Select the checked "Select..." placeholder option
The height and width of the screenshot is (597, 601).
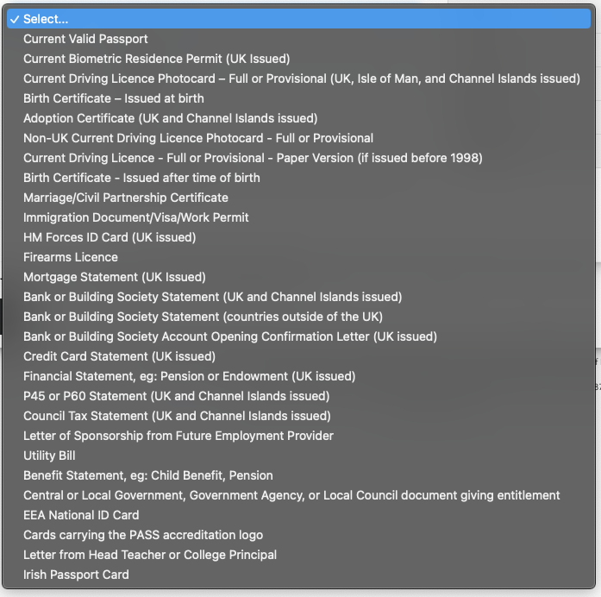tap(46, 19)
